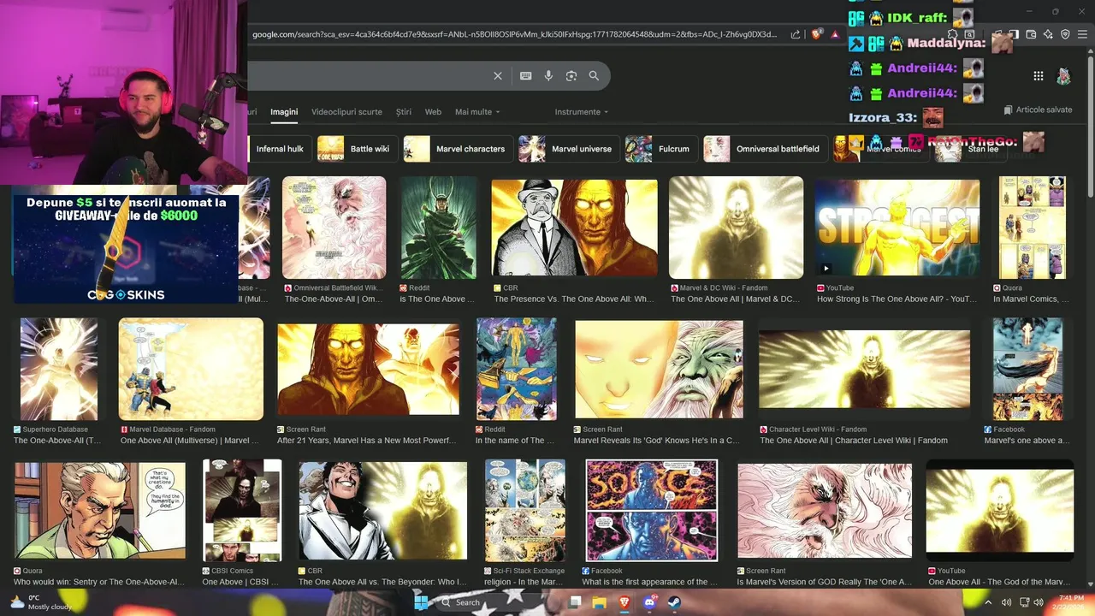
Task: Open Brave Rewards triangle icon
Action: click(x=835, y=34)
